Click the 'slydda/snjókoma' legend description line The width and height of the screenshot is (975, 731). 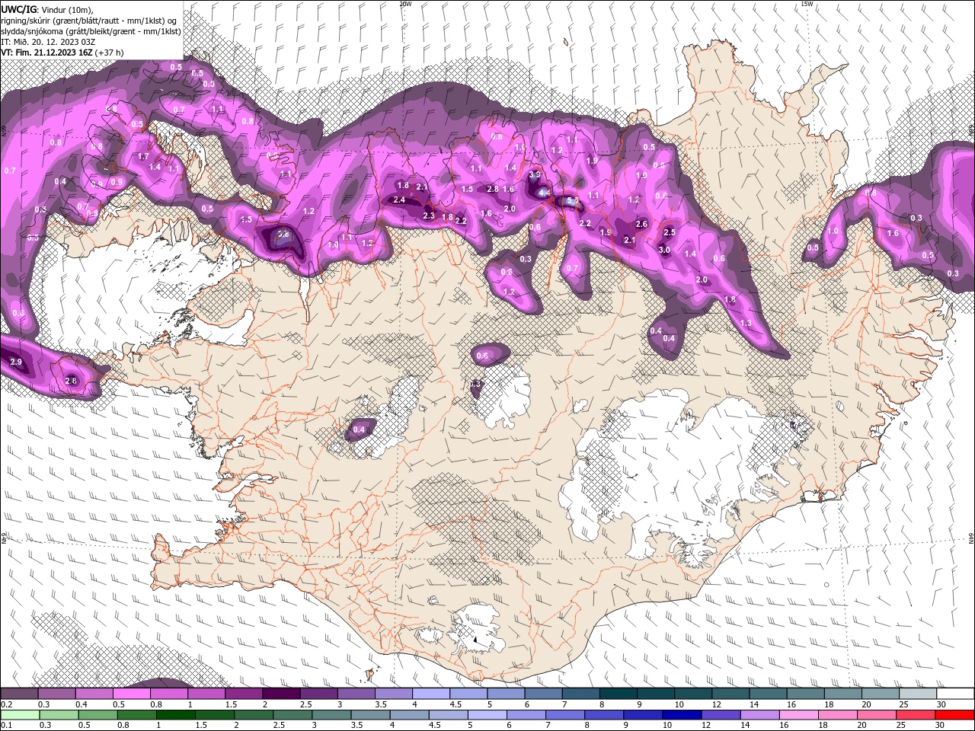click(x=91, y=31)
